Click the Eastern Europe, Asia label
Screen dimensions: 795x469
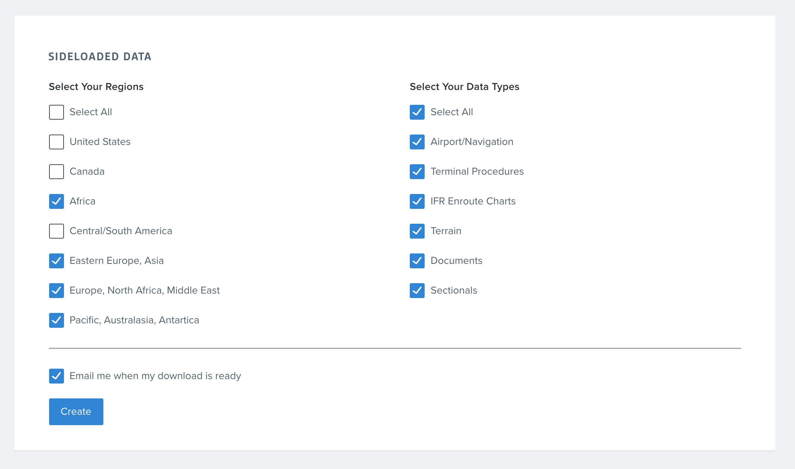116,261
